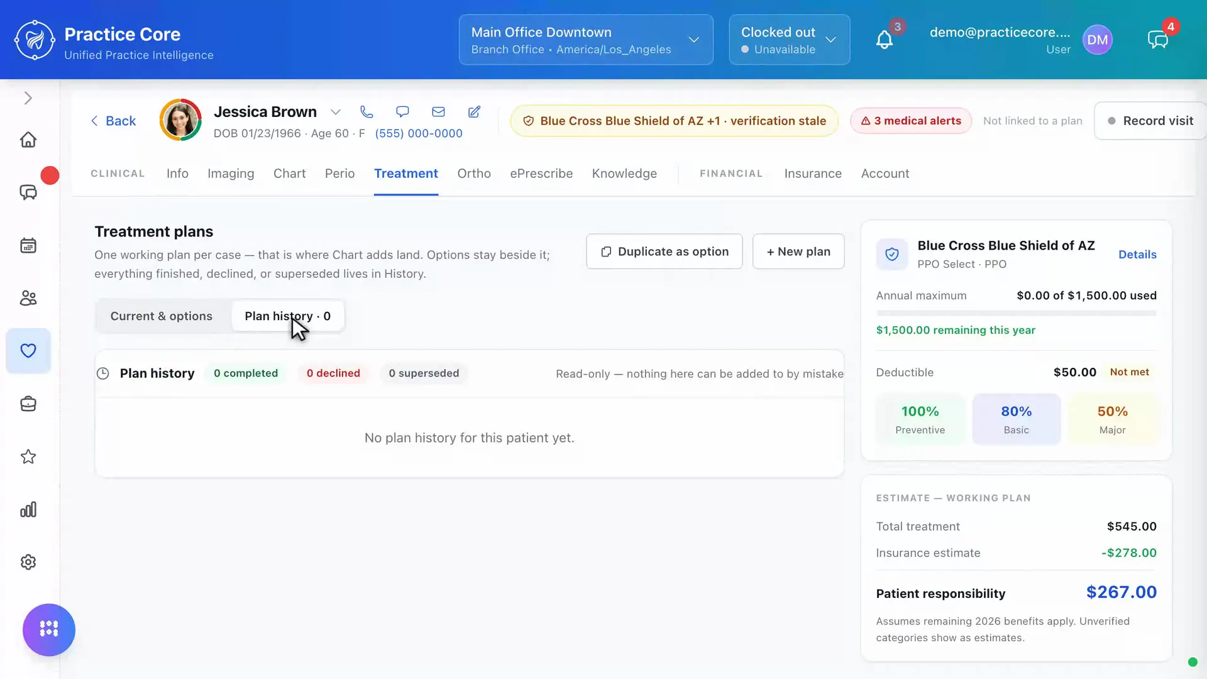Select the Plan history · 0 segment
1207x679 pixels.
click(287, 316)
